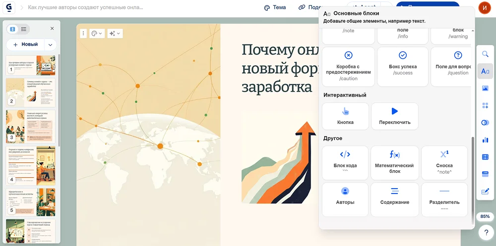
Task: Switch to list outline view
Action: [23, 29]
